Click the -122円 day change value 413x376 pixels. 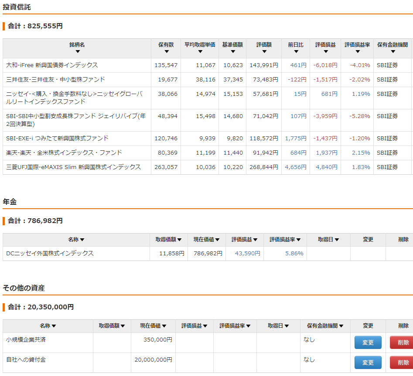coord(297,79)
